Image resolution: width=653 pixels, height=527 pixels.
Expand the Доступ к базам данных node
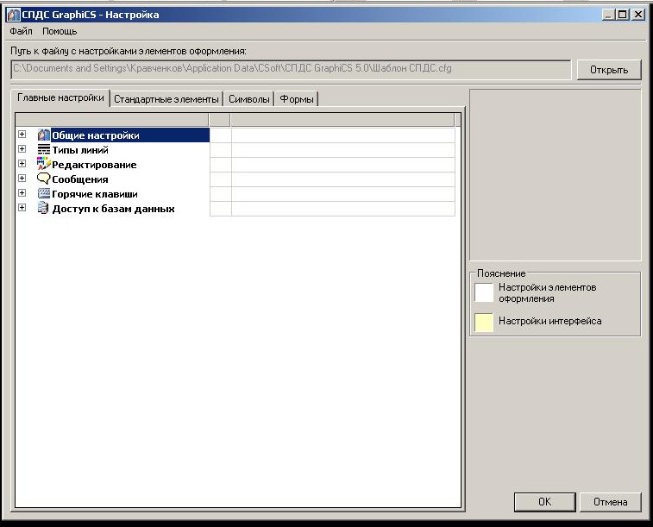coord(22,207)
